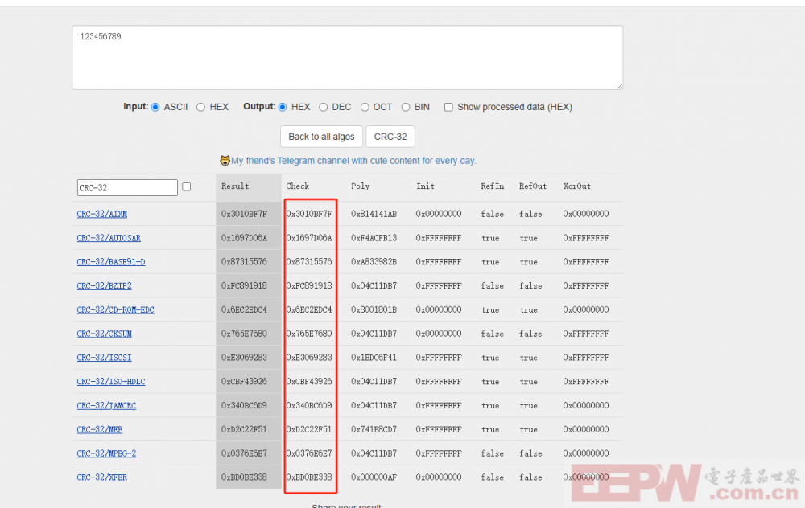Click the tiger emoji icon before Telegram link
The width and height of the screenshot is (805, 508).
(225, 161)
